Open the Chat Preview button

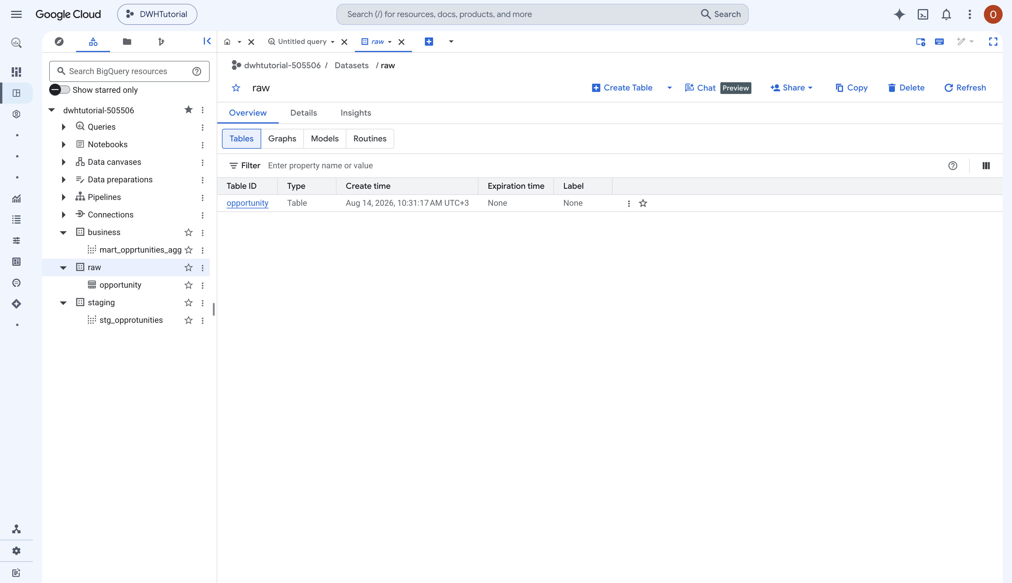(717, 88)
